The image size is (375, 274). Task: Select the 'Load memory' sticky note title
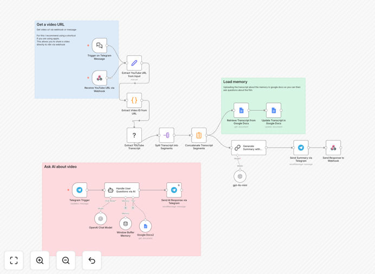(235, 82)
